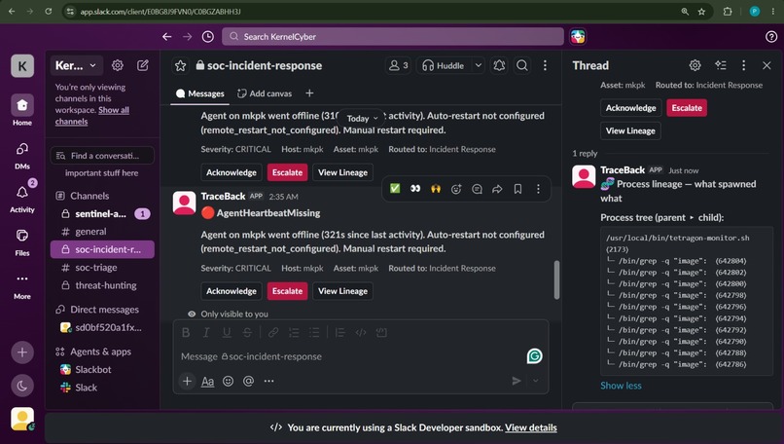
Task: Open the soc-triage channel
Action: click(102, 268)
